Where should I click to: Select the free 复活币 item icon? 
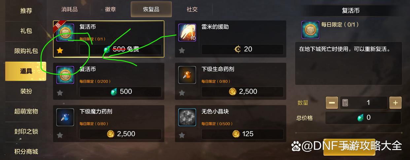click(65, 32)
